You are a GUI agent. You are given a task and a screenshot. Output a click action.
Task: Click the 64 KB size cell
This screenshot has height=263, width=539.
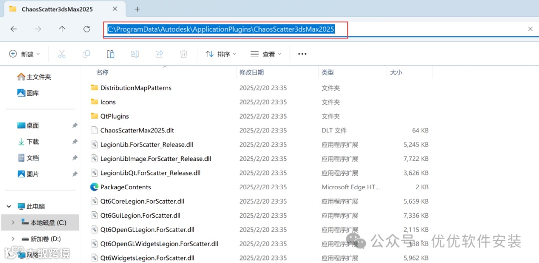[x=420, y=131]
